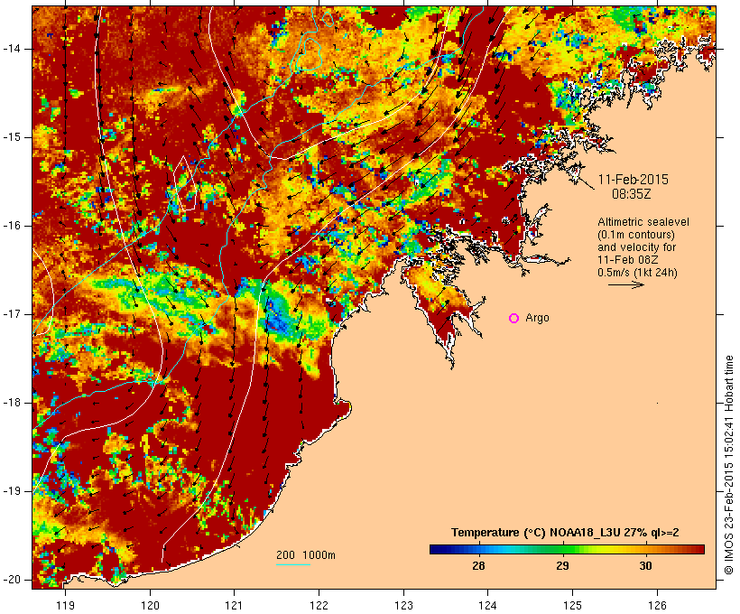Click the colorbar tick label '28'

tap(478, 566)
